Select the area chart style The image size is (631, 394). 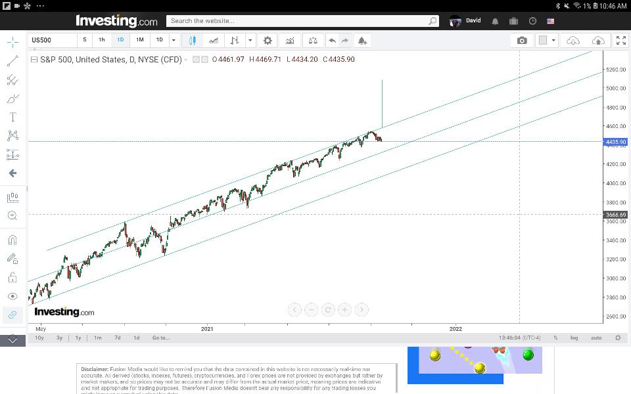(213, 40)
